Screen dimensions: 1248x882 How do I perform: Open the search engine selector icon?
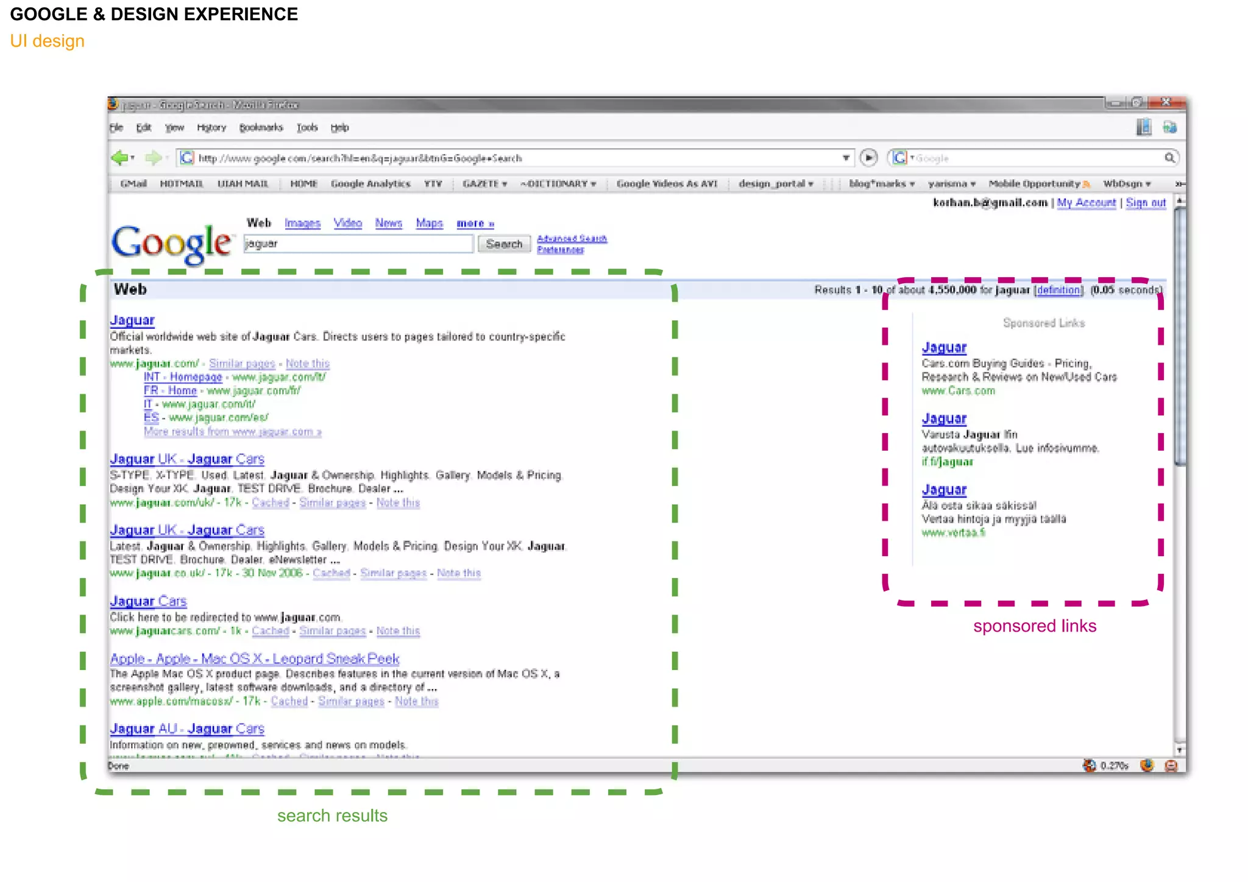[x=901, y=158]
